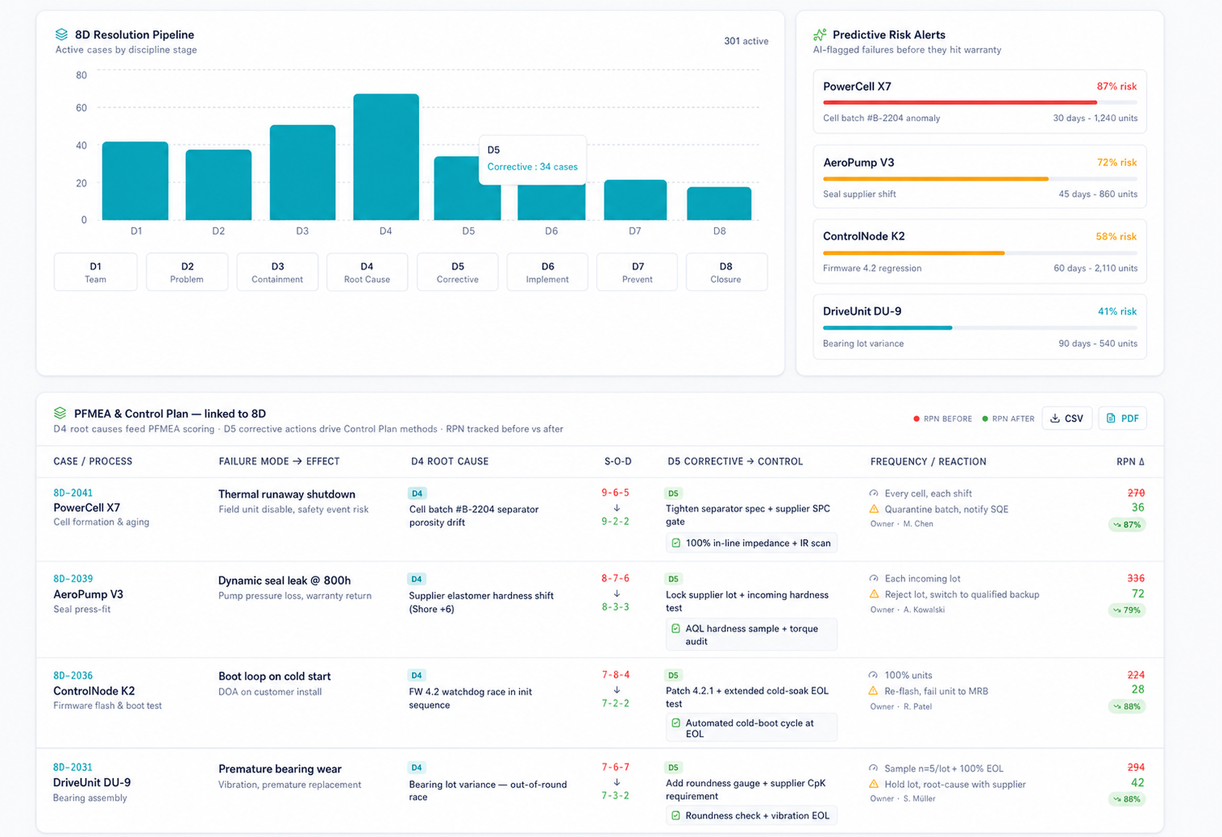The width and height of the screenshot is (1222, 837).
Task: Select the D8 Closure stage tab
Action: [726, 272]
